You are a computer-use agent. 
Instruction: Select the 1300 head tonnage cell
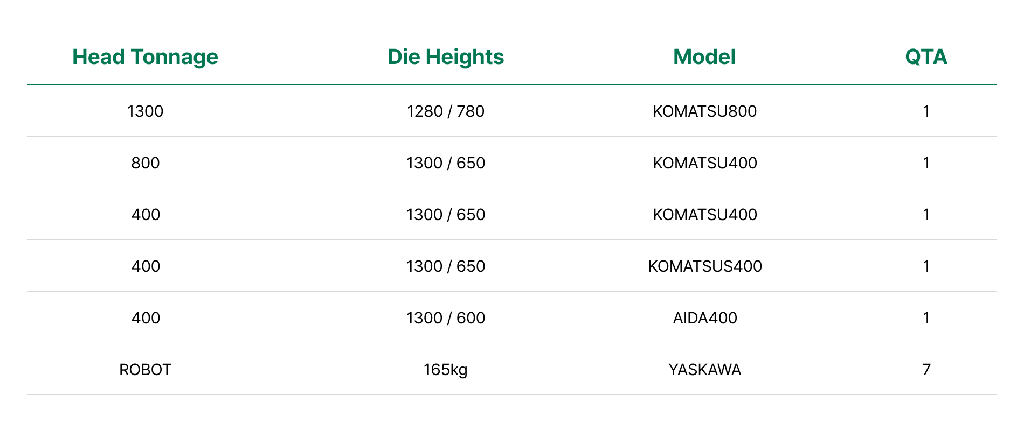tap(145, 111)
